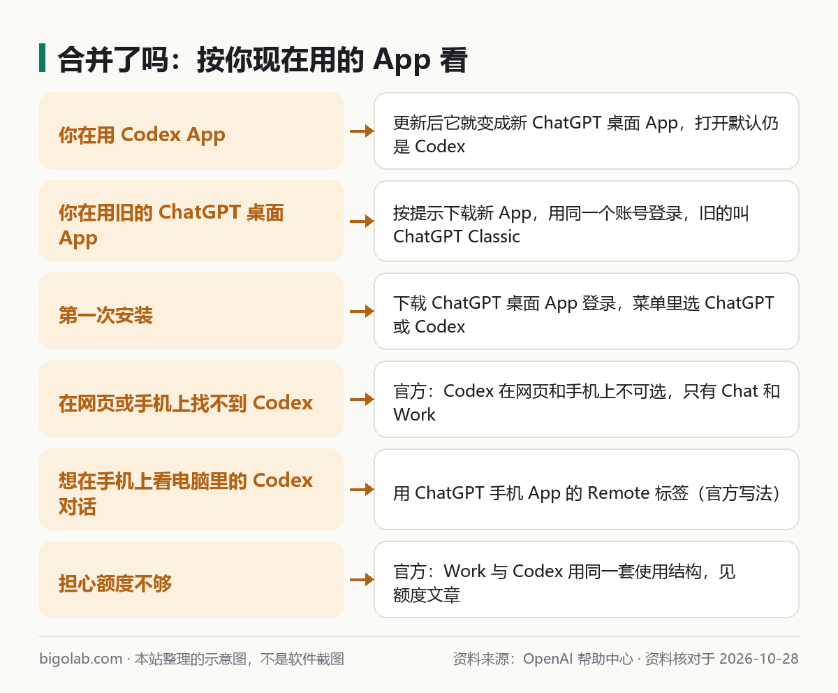Select the '想在手机上看电脑里的 Codex 对话' card

(x=191, y=489)
